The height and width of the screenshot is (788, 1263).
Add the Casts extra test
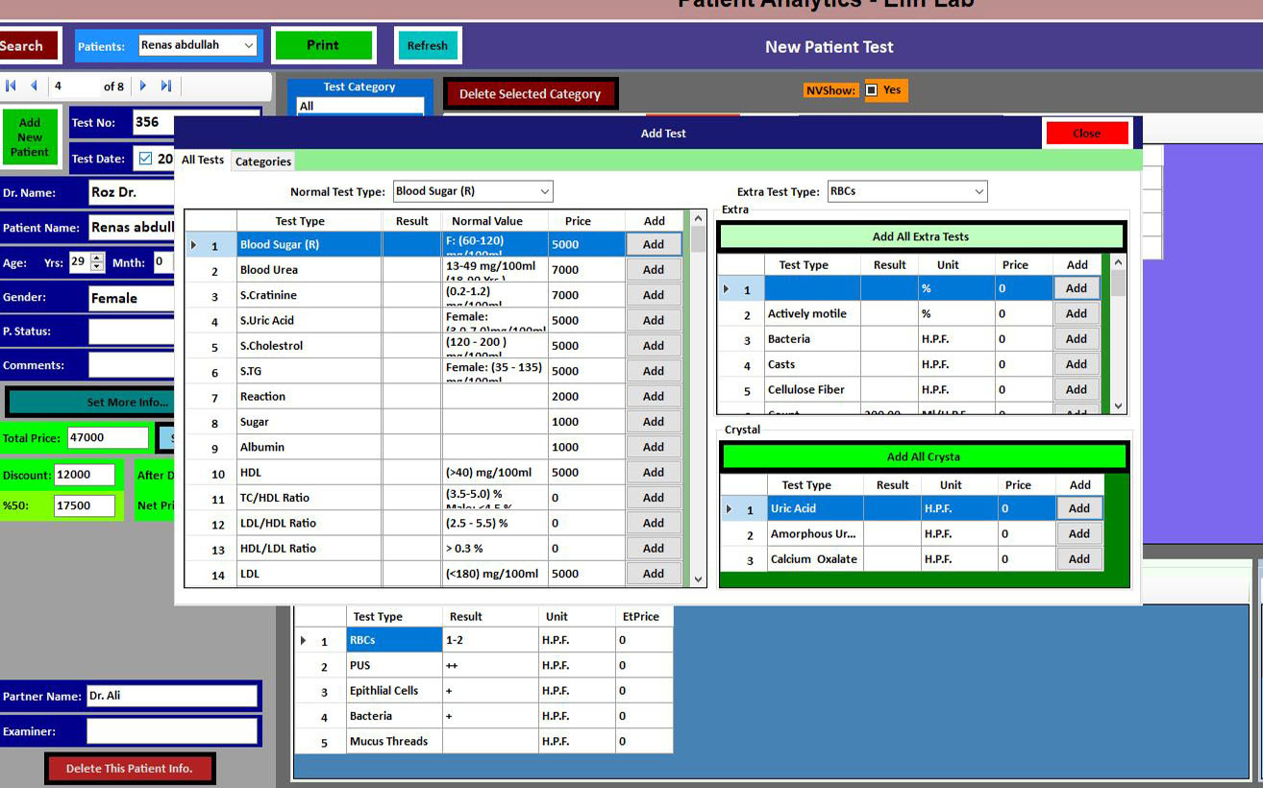coord(1077,364)
